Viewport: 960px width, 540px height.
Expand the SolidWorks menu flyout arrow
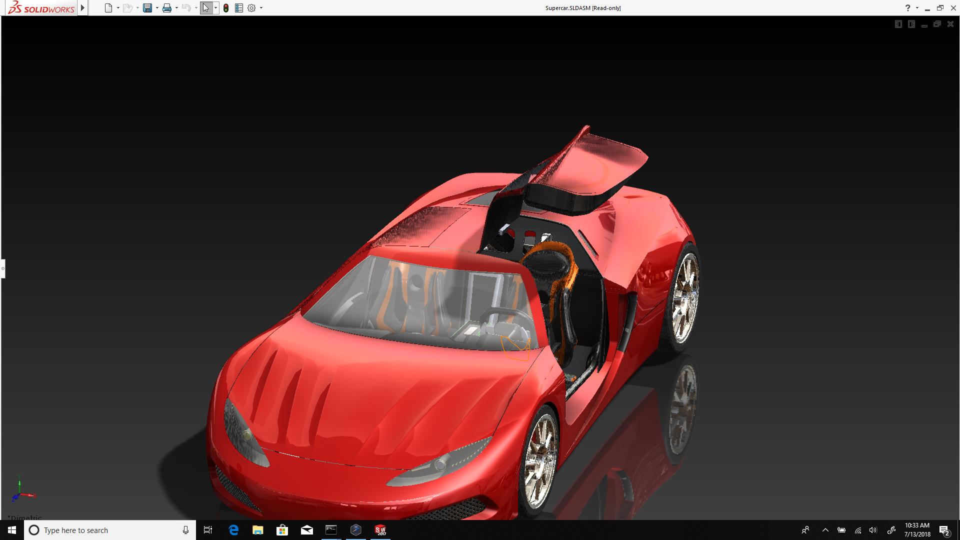pyautogui.click(x=83, y=8)
